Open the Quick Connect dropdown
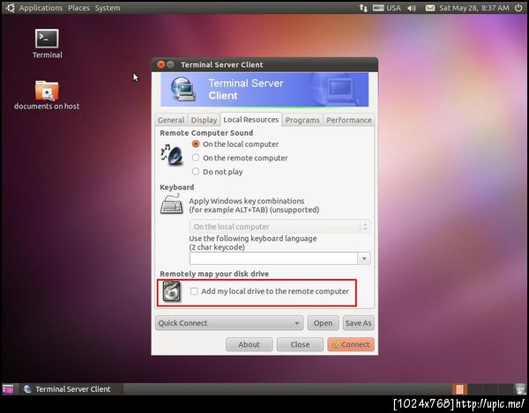Image resolution: width=529 pixels, height=413 pixels. [229, 323]
